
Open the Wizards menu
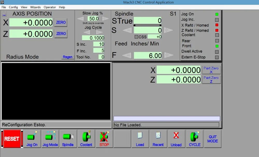(x=35, y=7)
